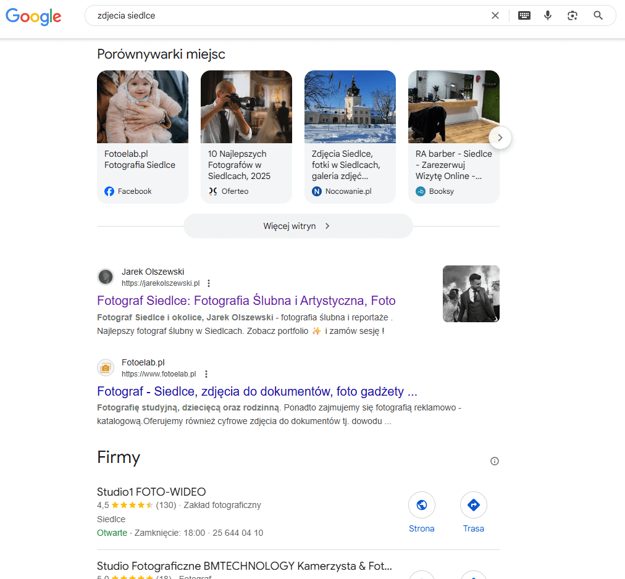Click Jarek Olszewski site favicon
This screenshot has width=625, height=579.
pyautogui.click(x=106, y=277)
